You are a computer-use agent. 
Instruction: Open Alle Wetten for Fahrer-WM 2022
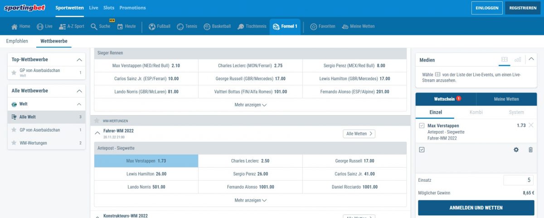click(359, 134)
